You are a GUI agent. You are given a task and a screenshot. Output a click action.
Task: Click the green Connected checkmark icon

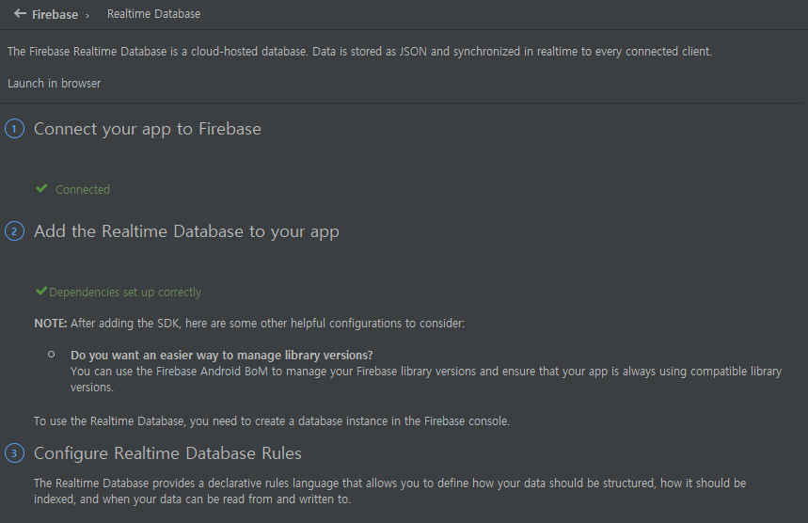click(x=41, y=188)
